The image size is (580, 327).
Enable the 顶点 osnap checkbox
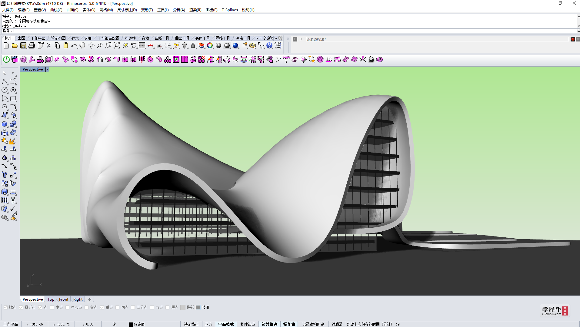[167, 307]
